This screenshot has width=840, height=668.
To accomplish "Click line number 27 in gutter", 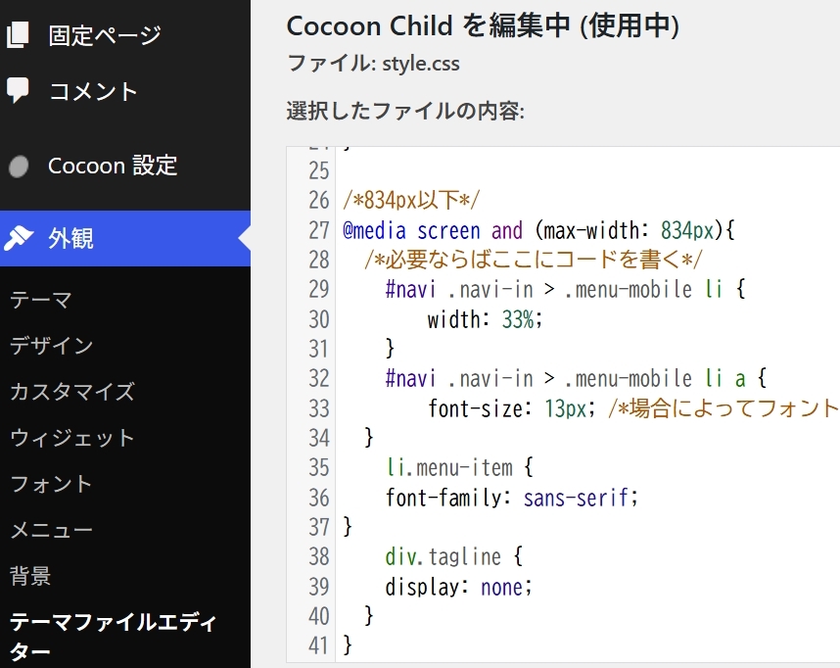I will pyautogui.click(x=319, y=230).
